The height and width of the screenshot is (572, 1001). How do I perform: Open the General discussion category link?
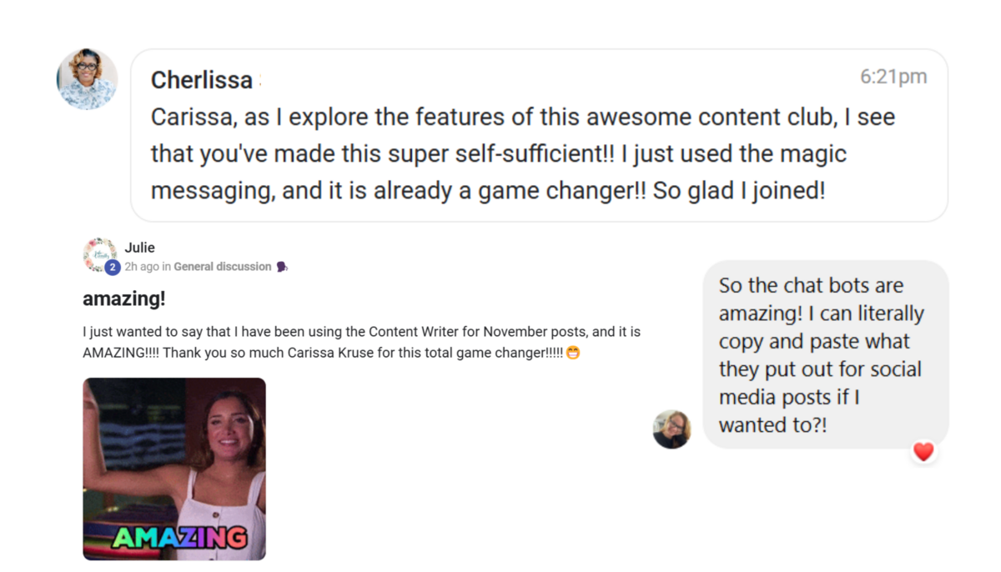(x=222, y=267)
